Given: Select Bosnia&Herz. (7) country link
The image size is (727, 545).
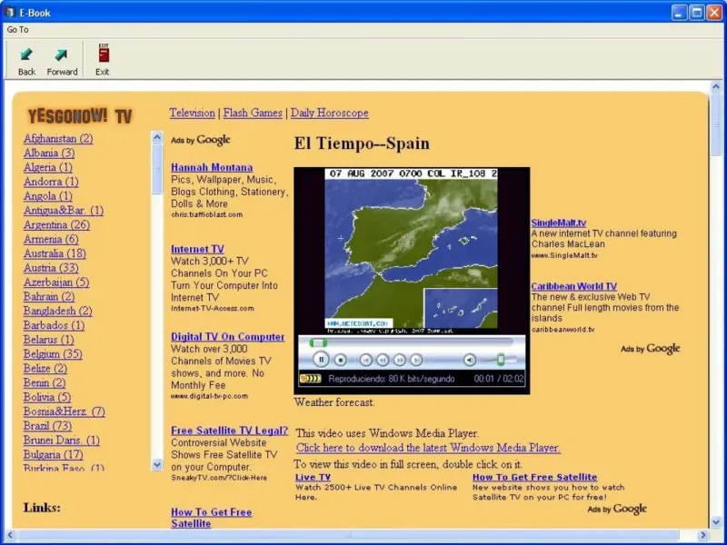Looking at the screenshot, I should 65,411.
